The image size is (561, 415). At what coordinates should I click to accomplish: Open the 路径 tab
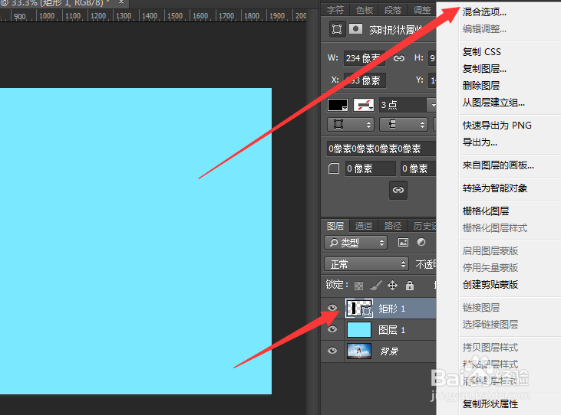pyautogui.click(x=393, y=226)
